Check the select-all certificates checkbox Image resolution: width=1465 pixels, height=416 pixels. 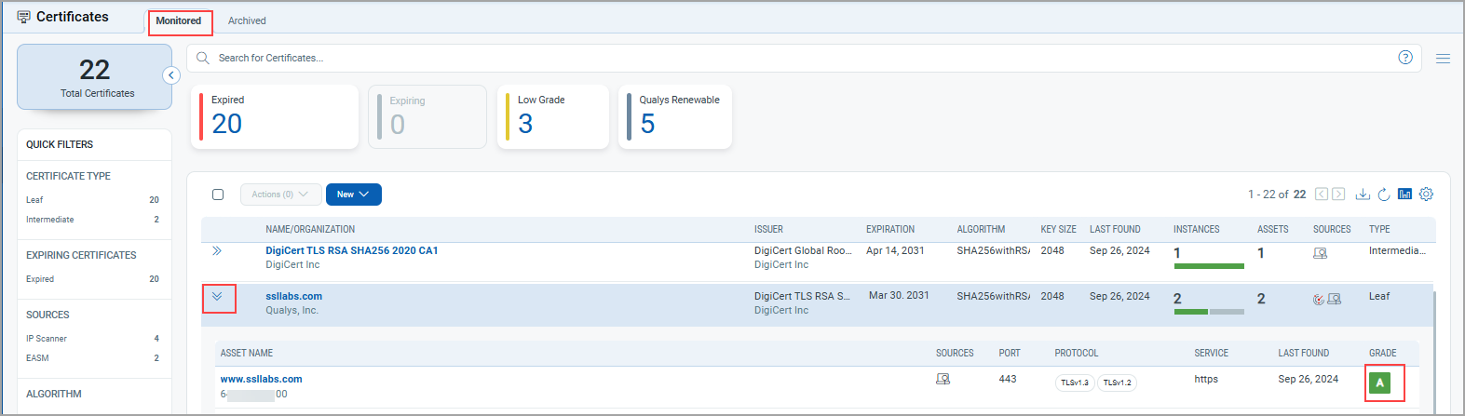tap(218, 195)
